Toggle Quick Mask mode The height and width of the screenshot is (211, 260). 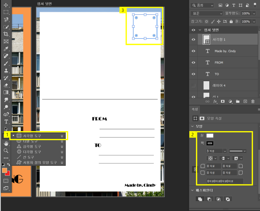(6, 181)
